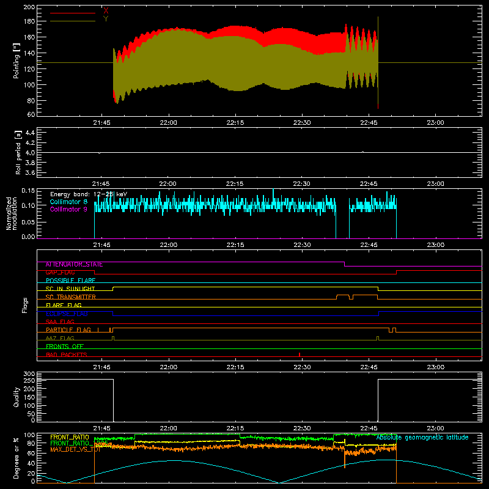Click the 0.15 value on modulation axis
This screenshot has width=489, height=489.
point(28,191)
